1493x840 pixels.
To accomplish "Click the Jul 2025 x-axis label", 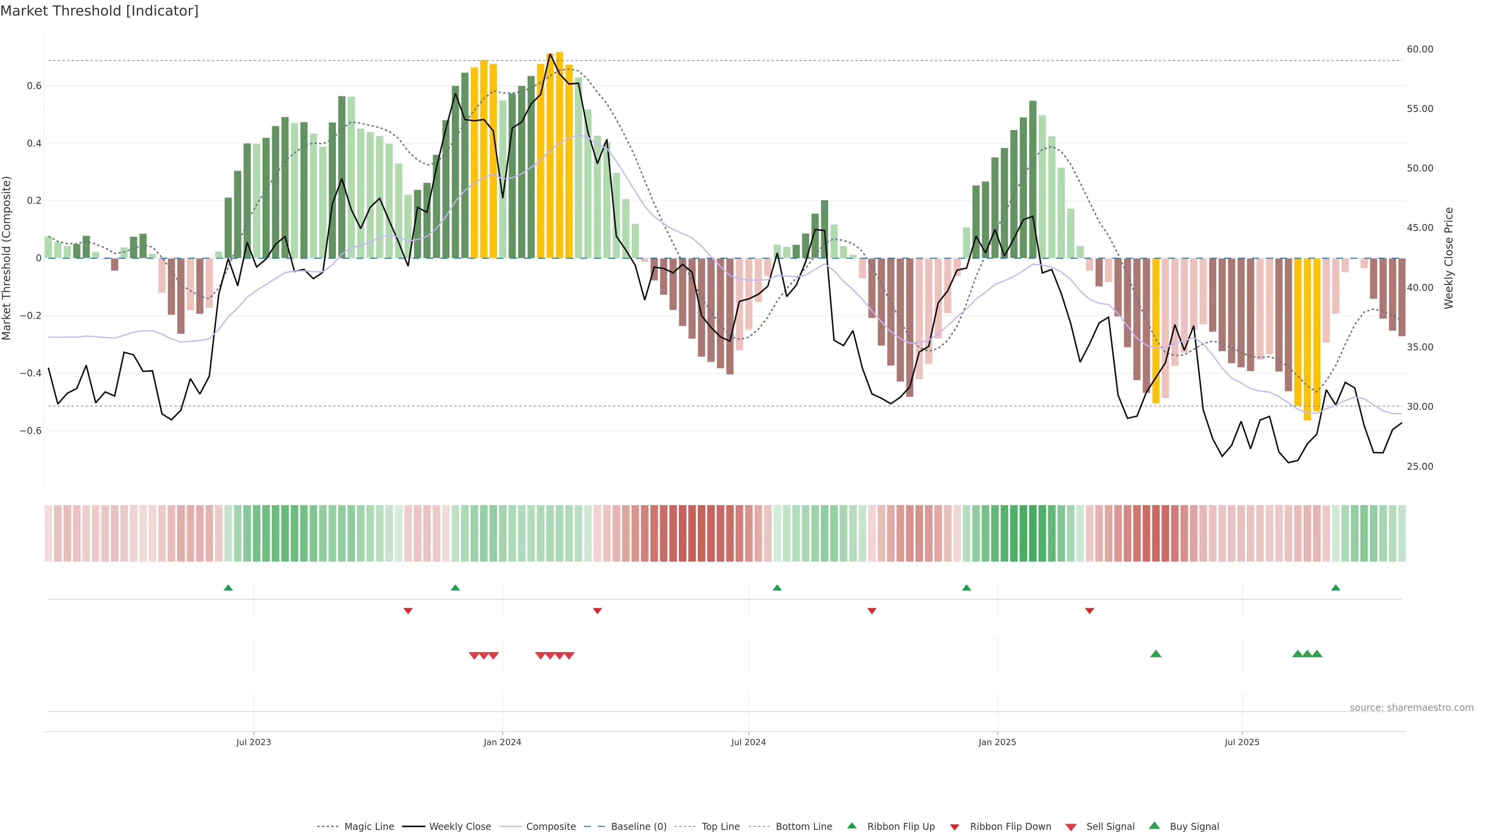I will pyautogui.click(x=1242, y=742).
